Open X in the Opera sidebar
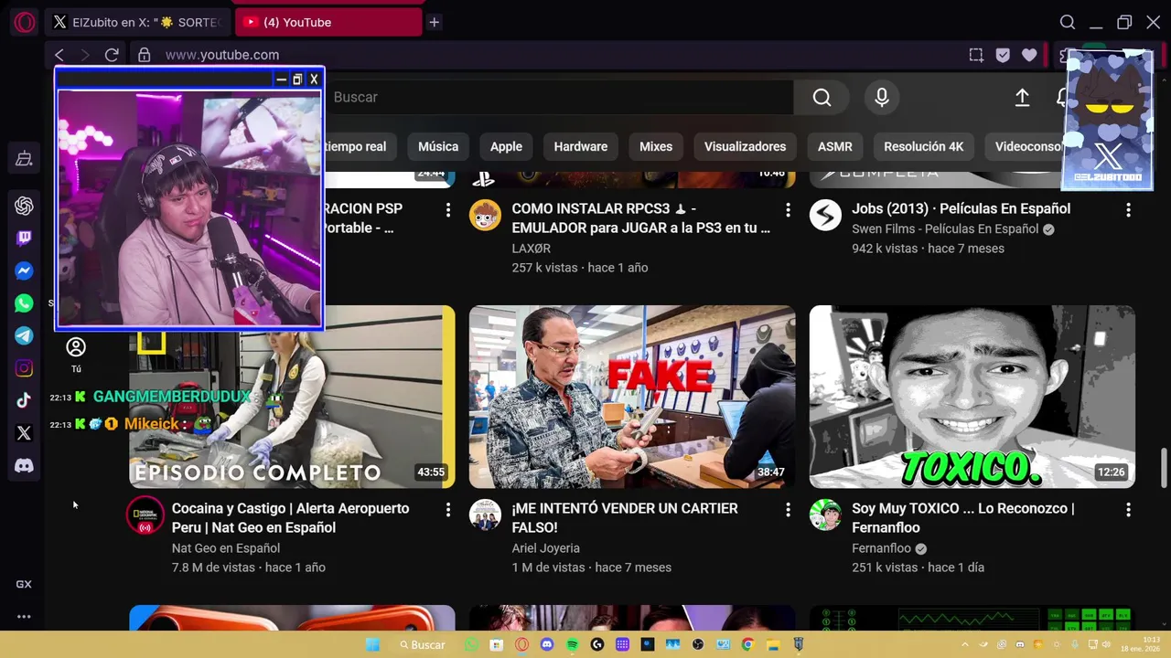 24,433
